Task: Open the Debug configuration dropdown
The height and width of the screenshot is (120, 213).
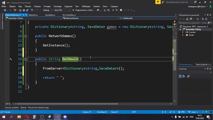Action: (48, 10)
